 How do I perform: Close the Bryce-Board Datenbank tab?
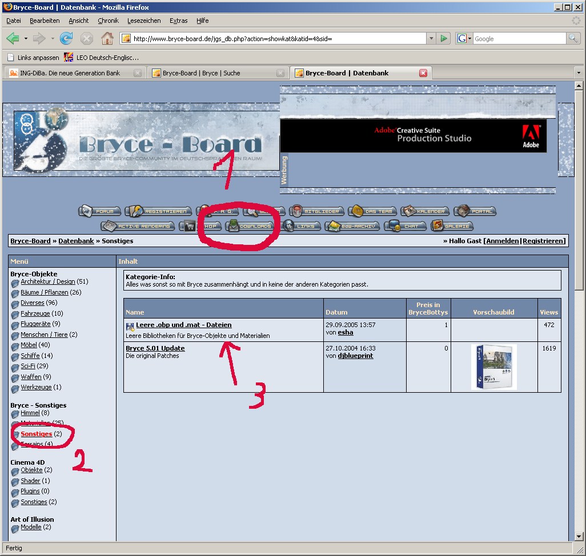click(423, 73)
